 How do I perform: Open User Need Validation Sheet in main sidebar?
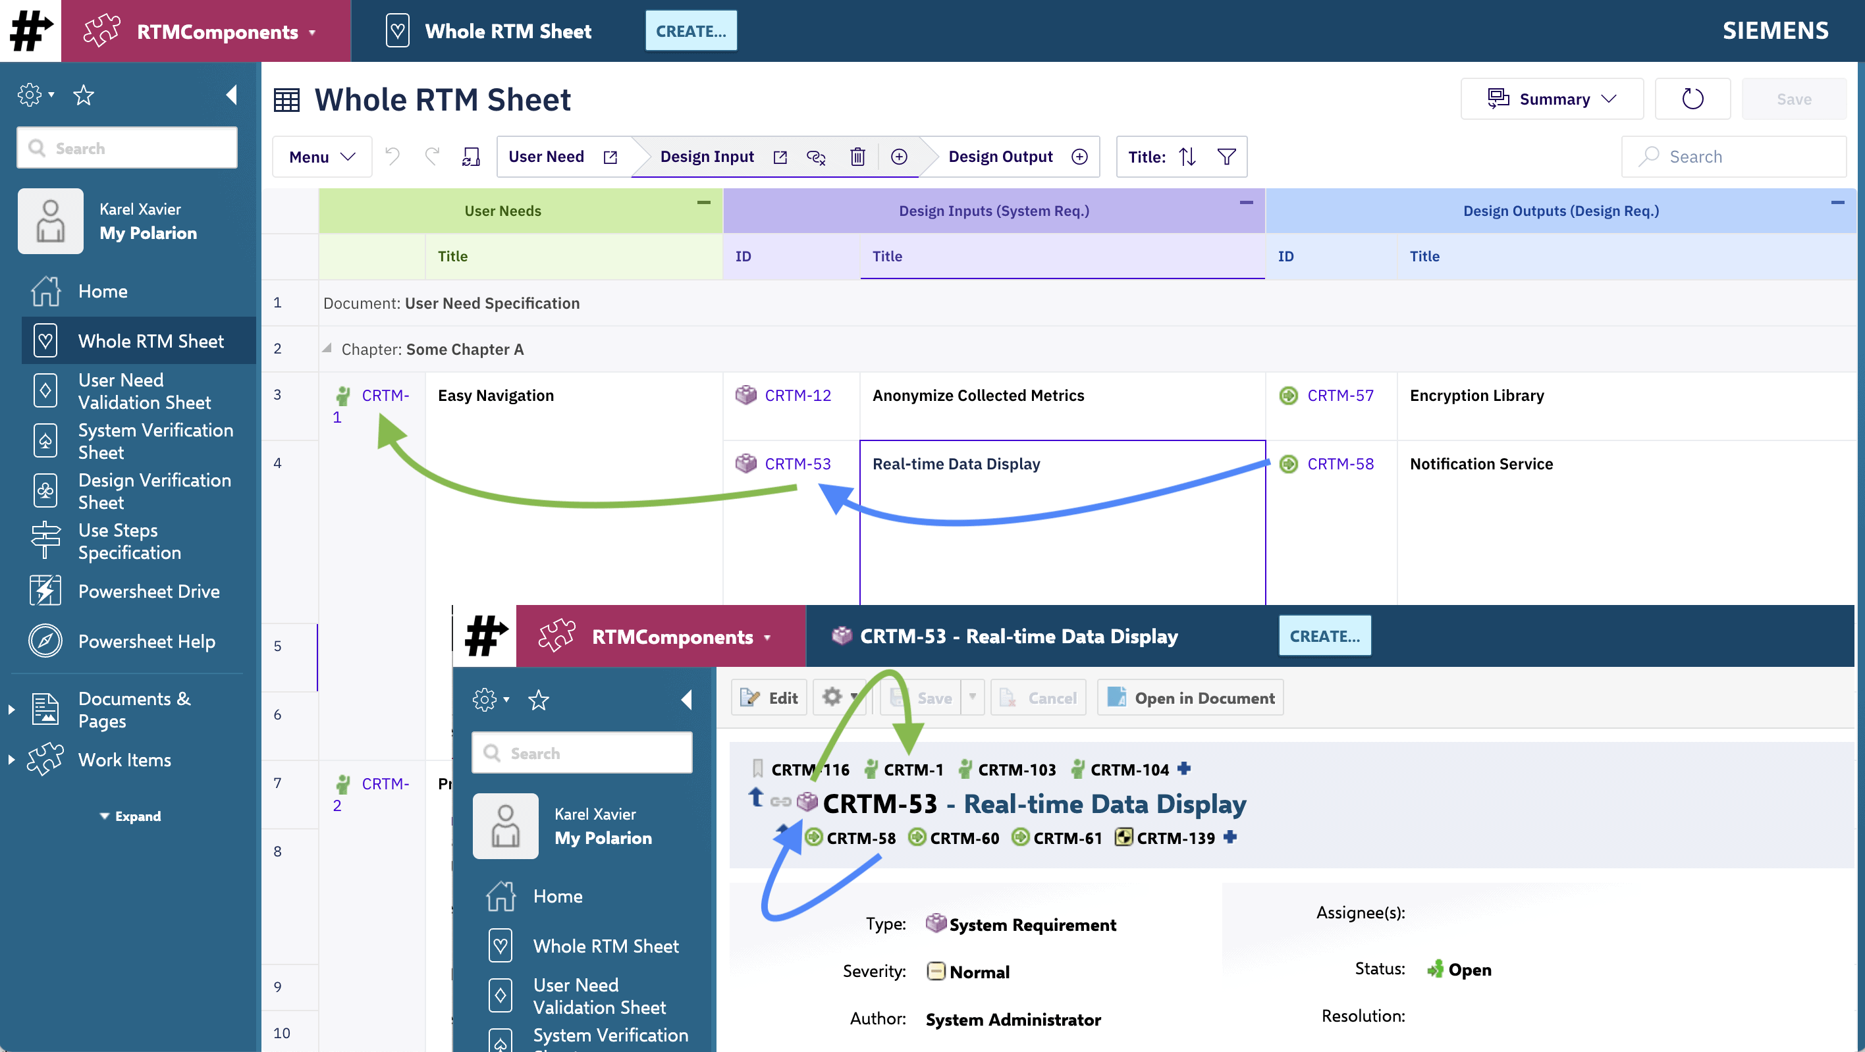click(x=139, y=390)
